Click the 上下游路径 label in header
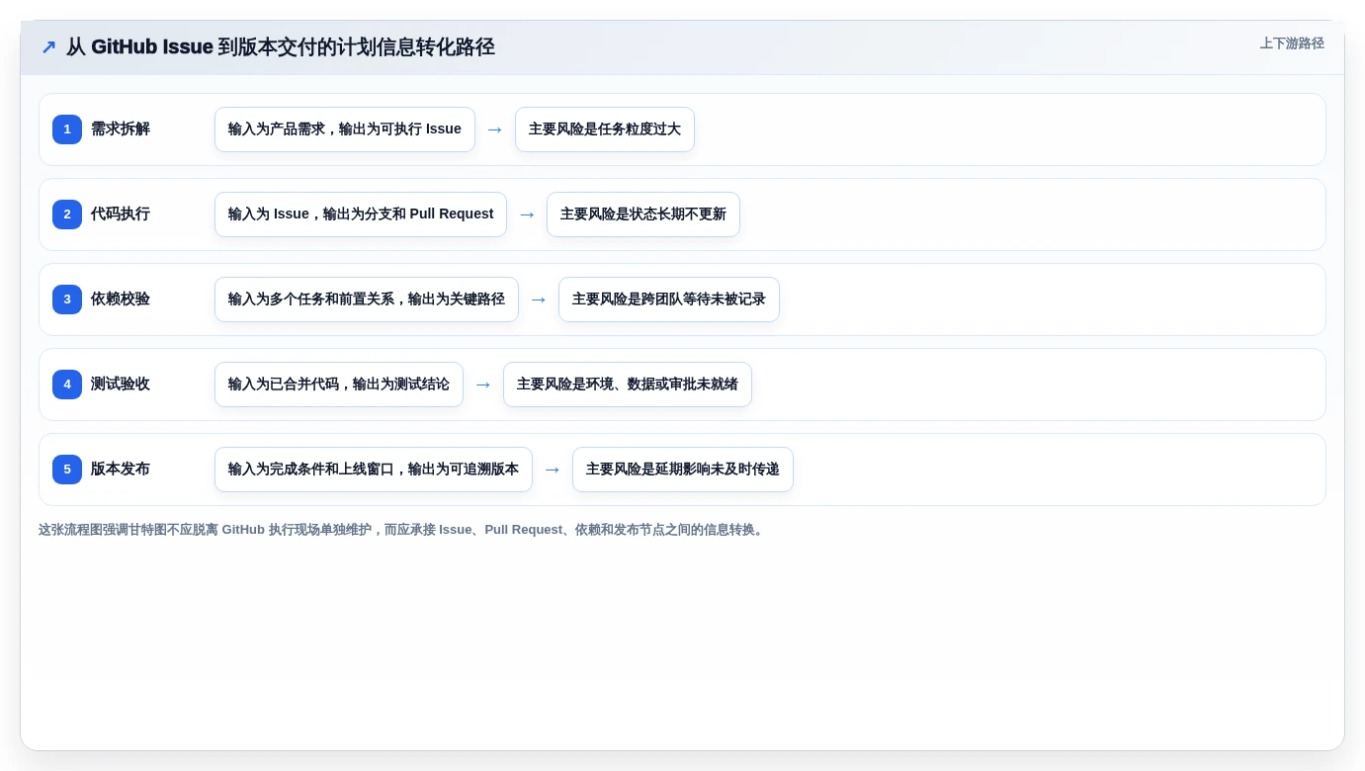 pos(1292,43)
